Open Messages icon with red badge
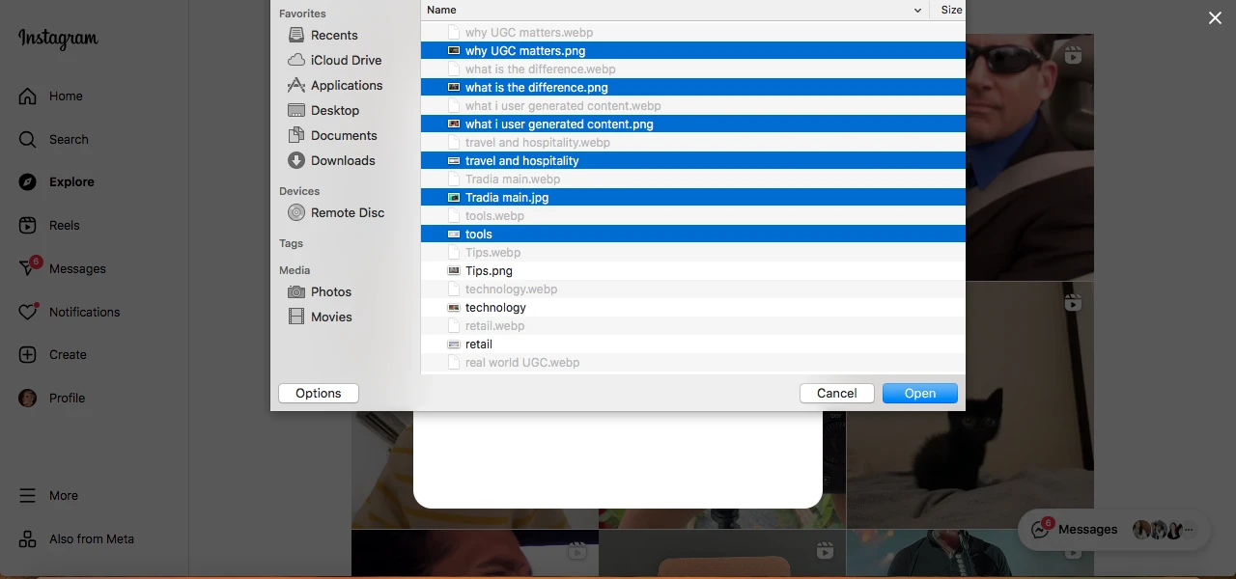This screenshot has height=579, width=1236. click(29, 267)
